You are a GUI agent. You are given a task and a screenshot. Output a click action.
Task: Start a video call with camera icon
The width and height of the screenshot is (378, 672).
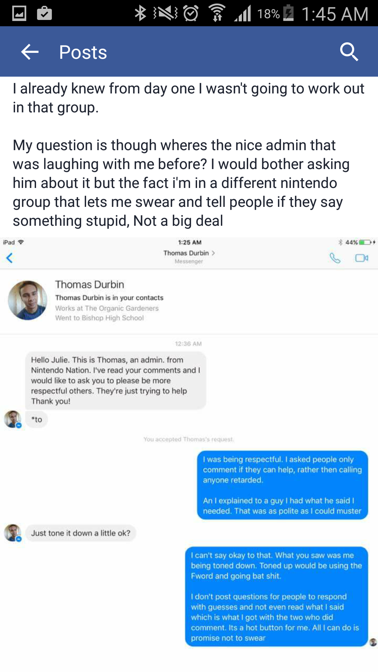tap(362, 258)
